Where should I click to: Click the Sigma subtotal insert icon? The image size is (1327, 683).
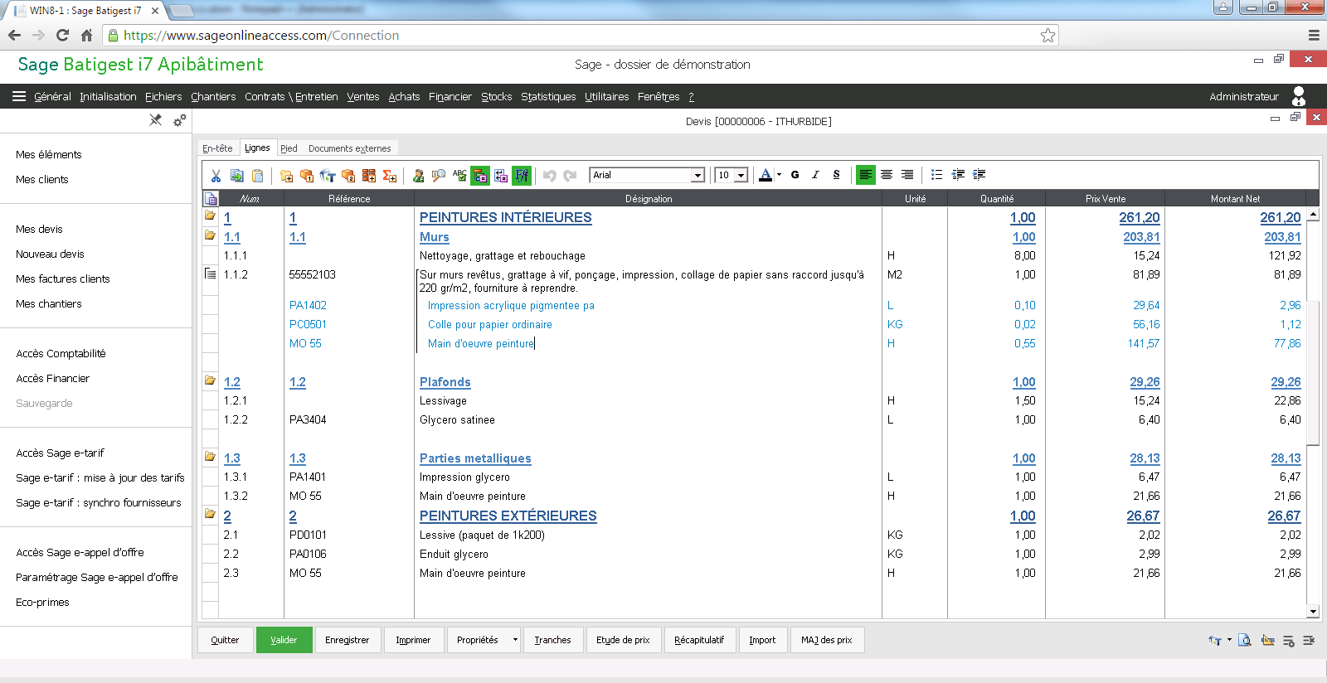point(389,176)
